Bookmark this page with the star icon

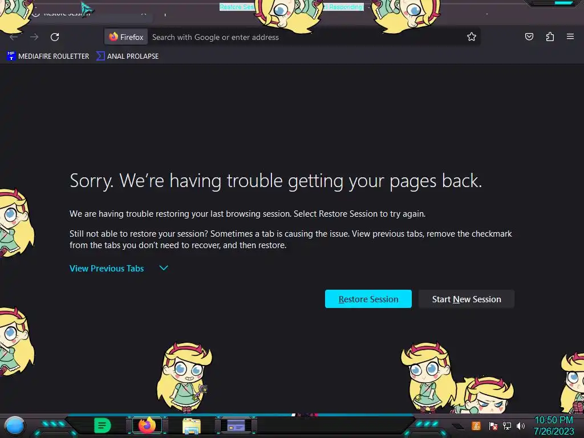[472, 36]
